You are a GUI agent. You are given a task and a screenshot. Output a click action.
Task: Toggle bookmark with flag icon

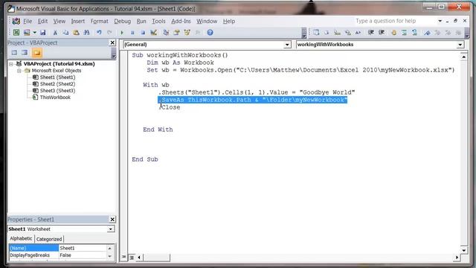click(427, 33)
